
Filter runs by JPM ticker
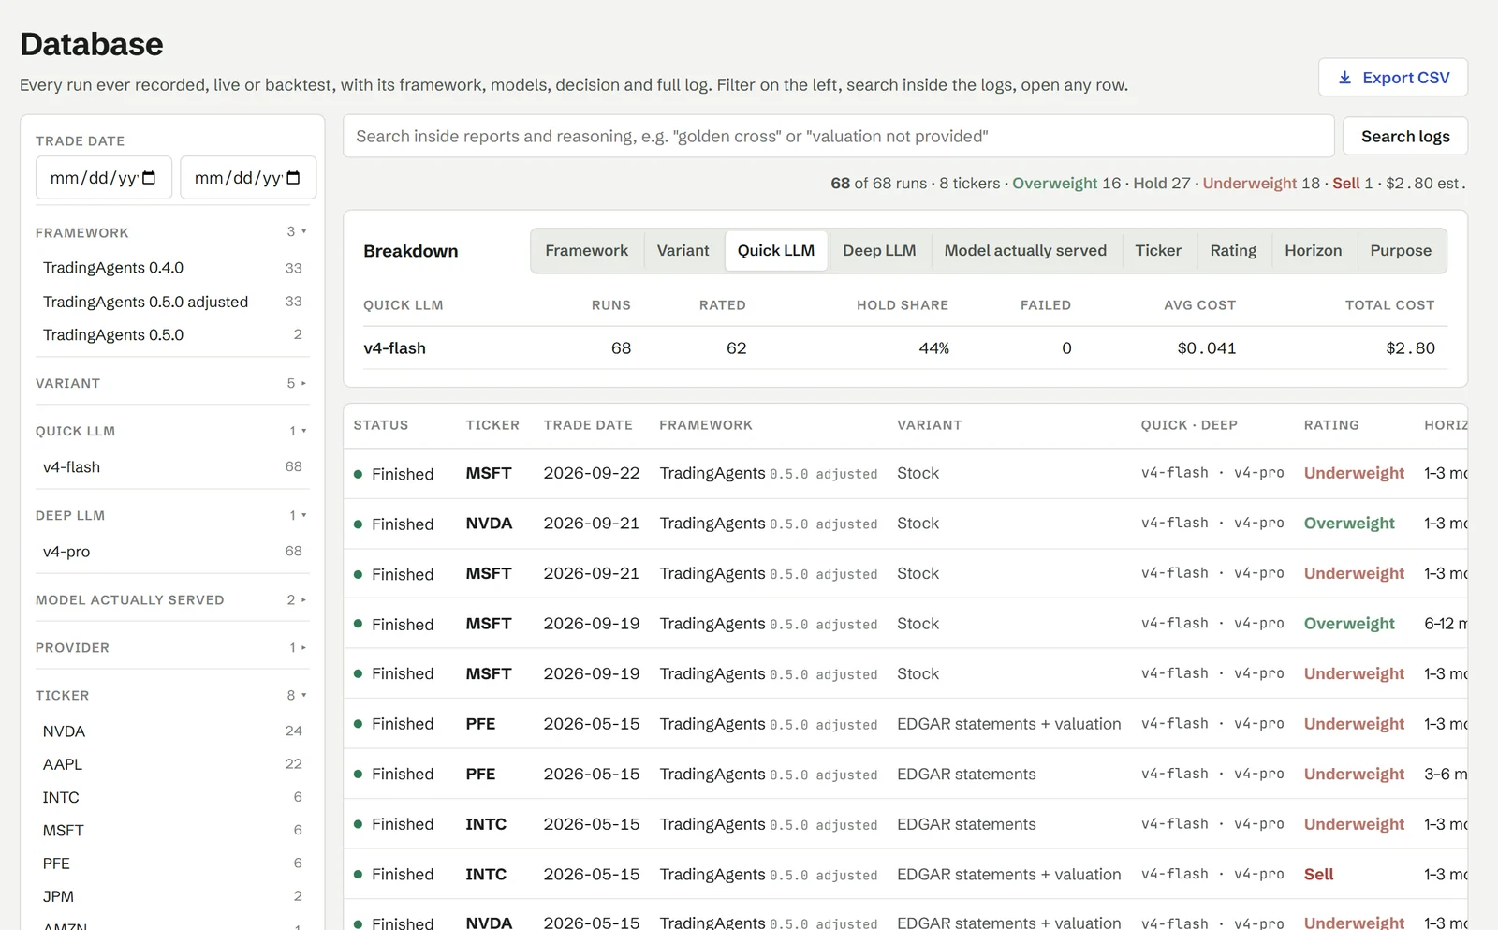(x=172, y=896)
